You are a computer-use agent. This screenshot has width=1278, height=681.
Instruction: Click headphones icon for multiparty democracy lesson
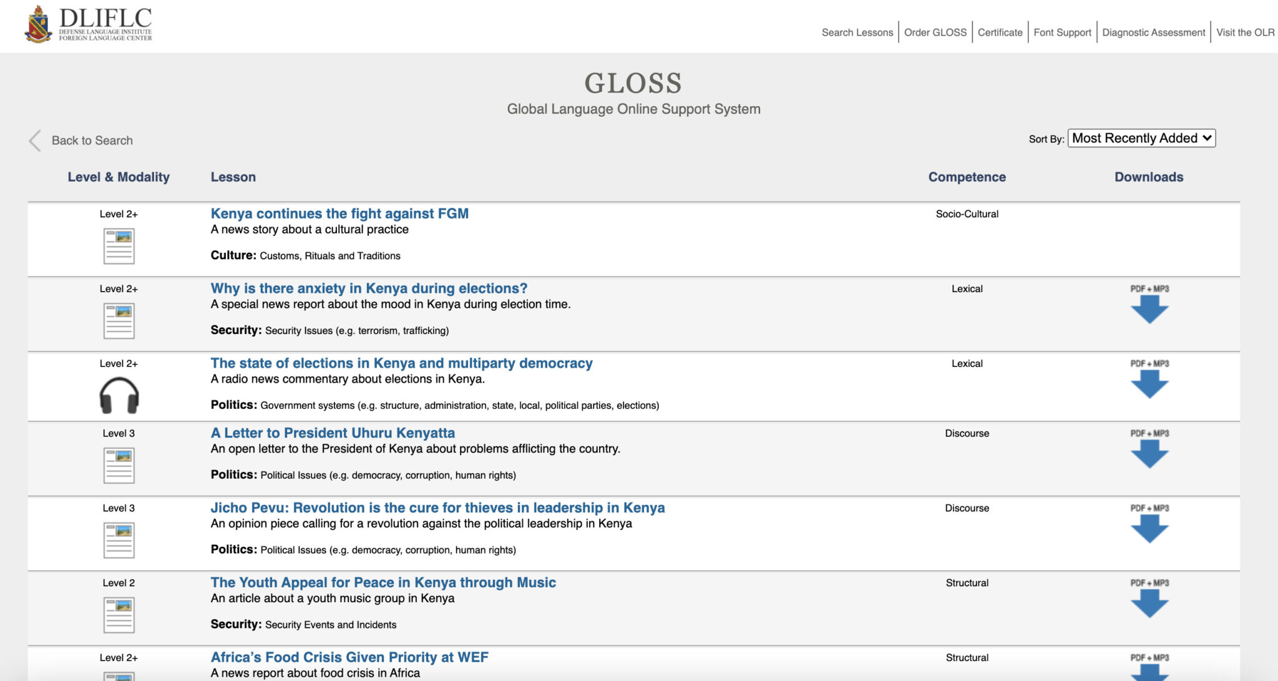tap(119, 395)
